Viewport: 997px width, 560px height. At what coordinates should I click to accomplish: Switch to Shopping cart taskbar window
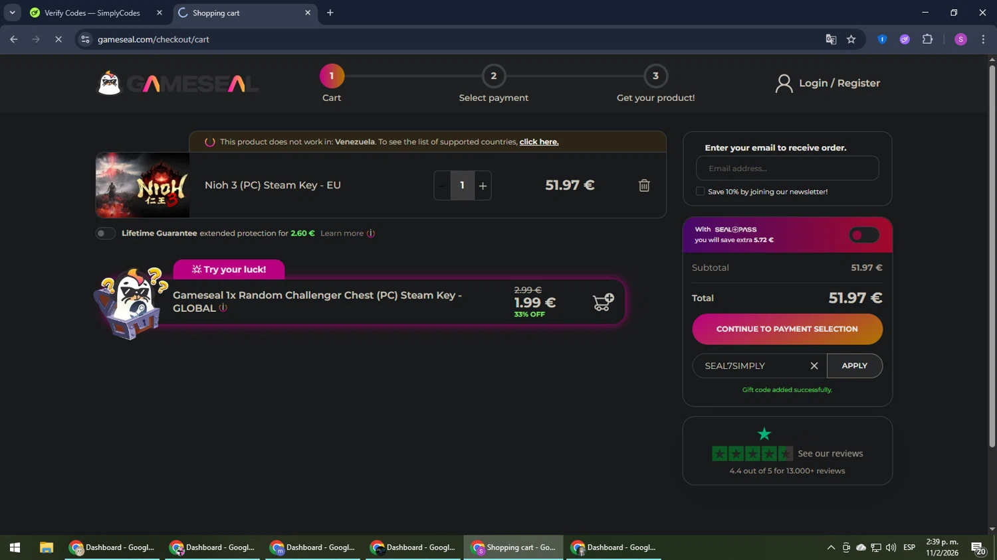click(513, 547)
